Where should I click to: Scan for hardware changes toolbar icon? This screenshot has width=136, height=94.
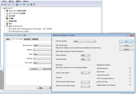click(x=24, y=4)
